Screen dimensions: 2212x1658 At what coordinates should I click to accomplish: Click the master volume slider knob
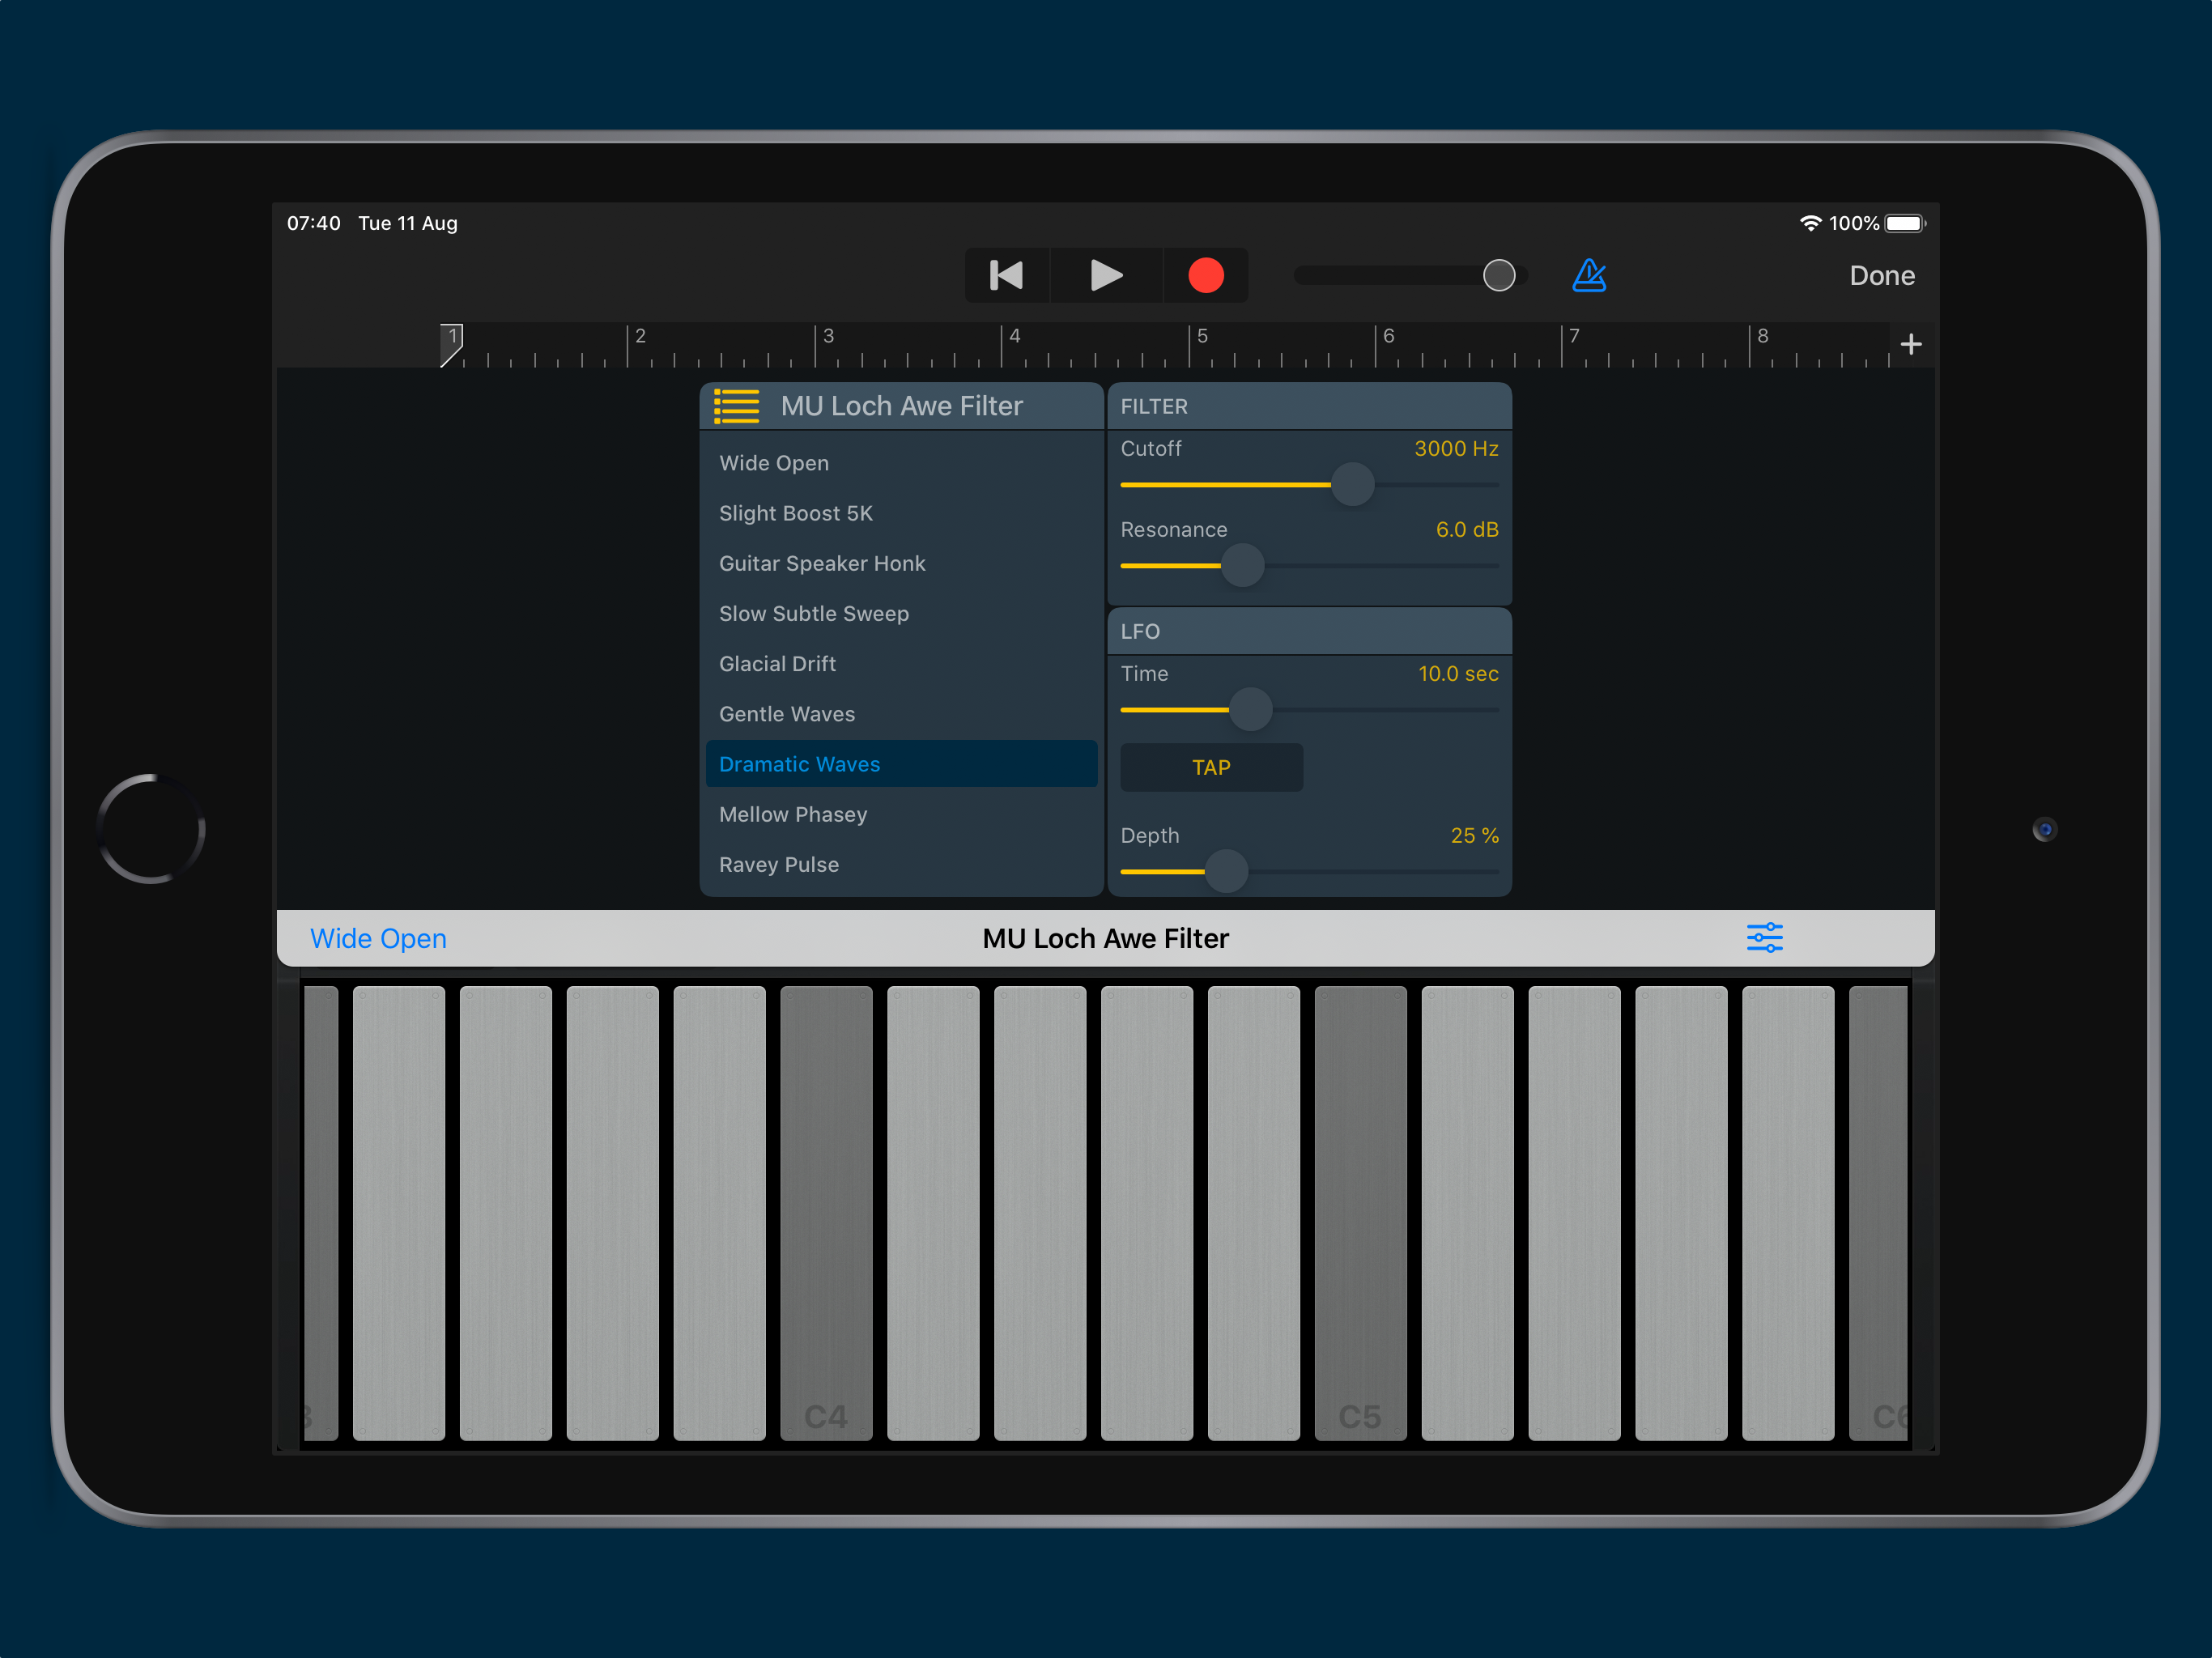click(x=1498, y=275)
